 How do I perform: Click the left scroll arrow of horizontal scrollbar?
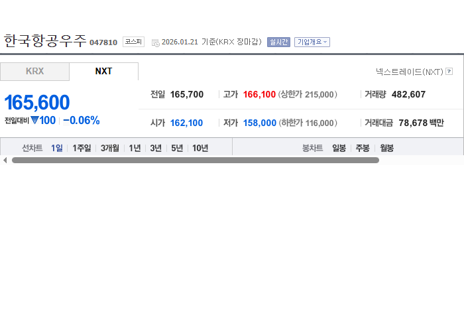(5, 160)
